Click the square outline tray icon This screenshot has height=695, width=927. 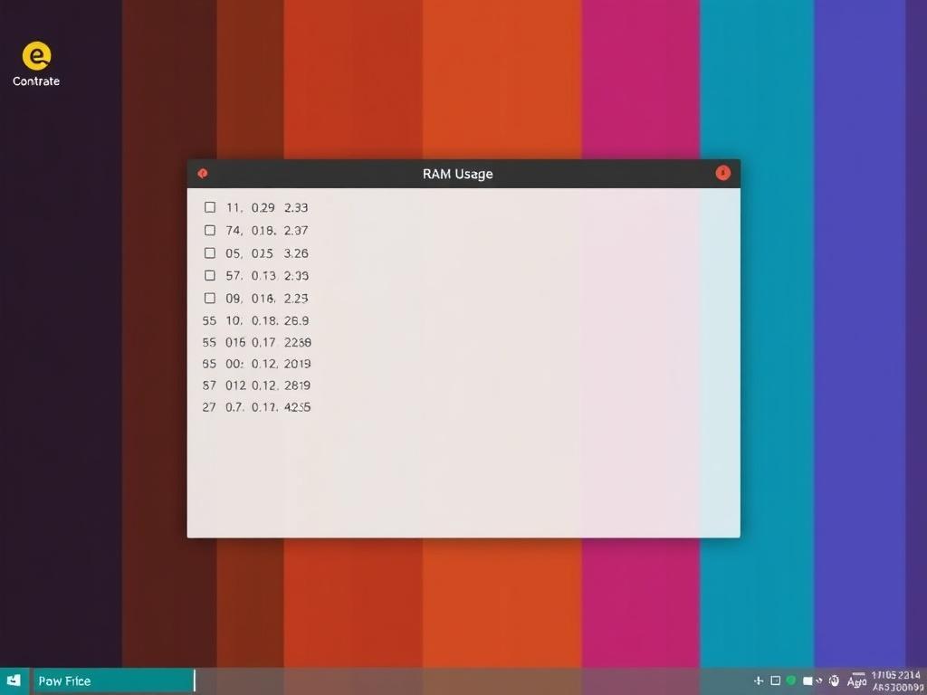tap(775, 681)
